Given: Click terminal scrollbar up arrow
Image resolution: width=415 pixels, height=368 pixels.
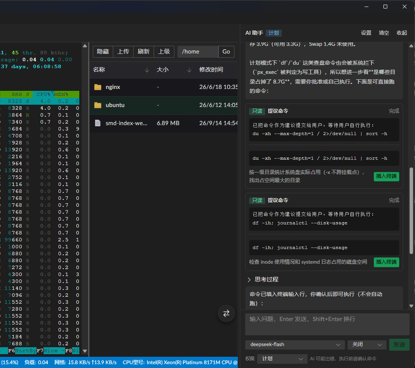Looking at the screenshot, I should pyautogui.click(x=85, y=46).
